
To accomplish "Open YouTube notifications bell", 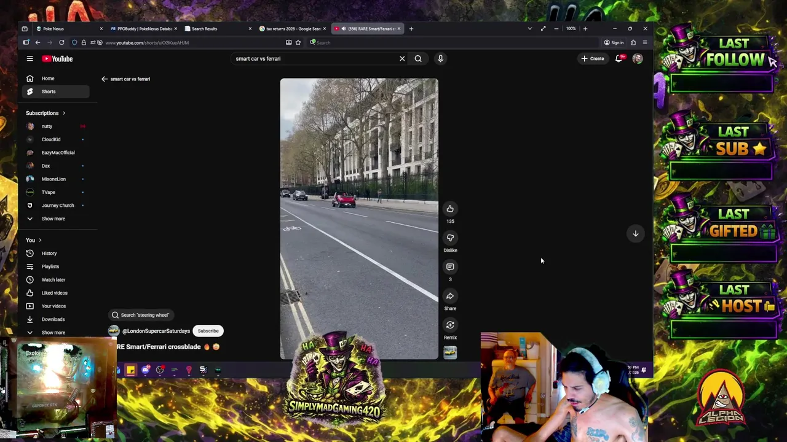I will click(620, 58).
